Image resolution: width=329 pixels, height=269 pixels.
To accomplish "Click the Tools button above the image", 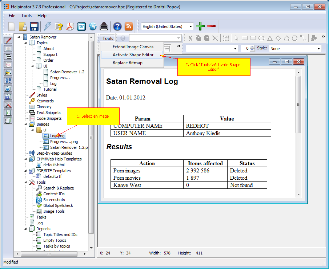I will click(x=108, y=38).
